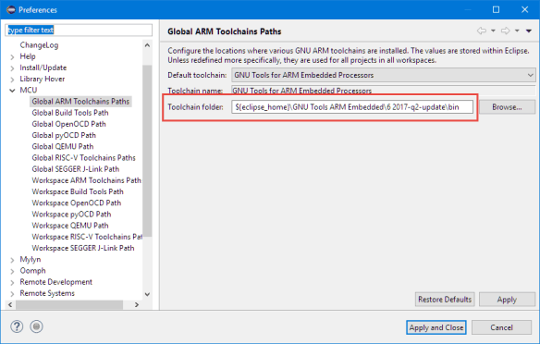The image size is (540, 344).
Task: Select Workspace OpenOCD Path item
Action: pyautogui.click(x=77, y=203)
